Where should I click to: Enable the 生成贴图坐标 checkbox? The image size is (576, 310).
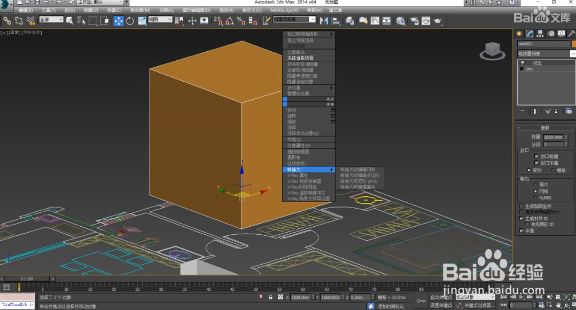(521, 206)
